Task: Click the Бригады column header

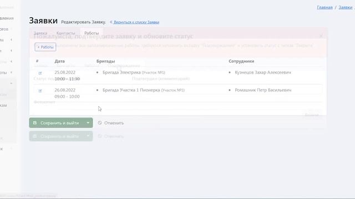Action: 105,61
